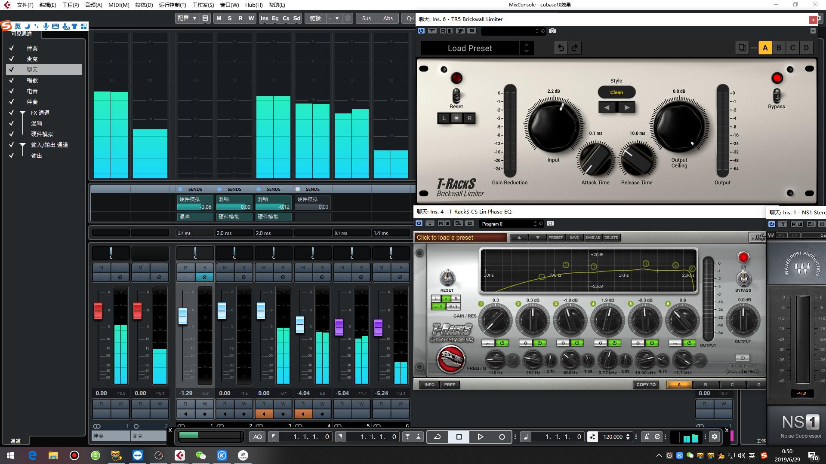Click the Brickwall Limiter undo arrow
The width and height of the screenshot is (826, 464).
click(x=561, y=48)
